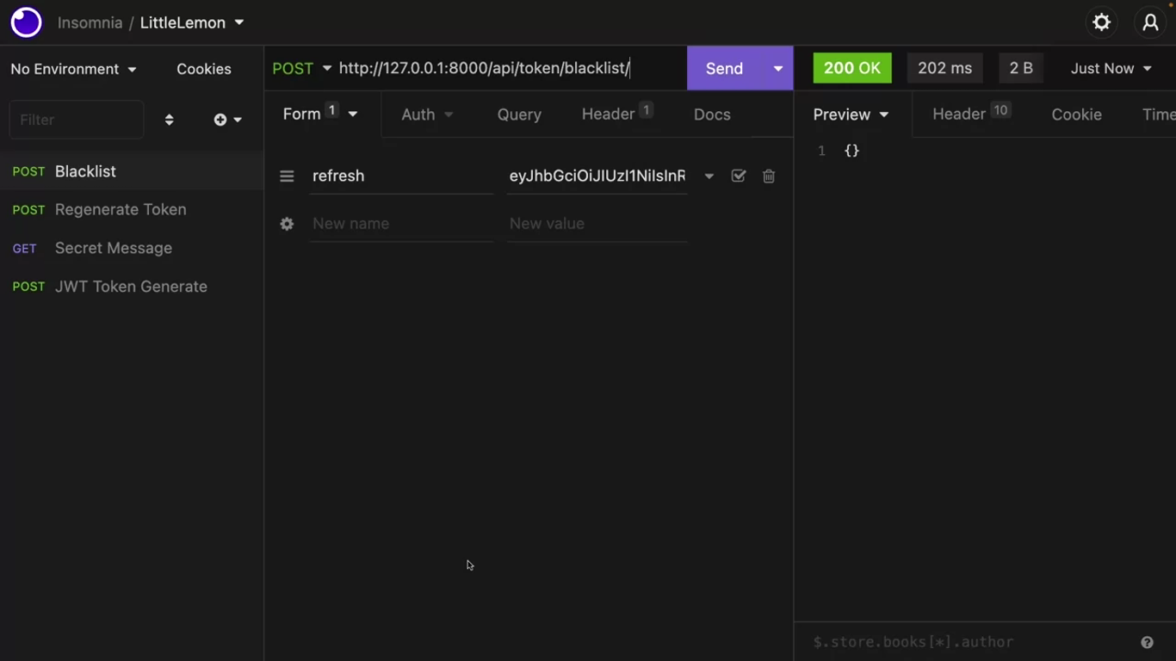Open the help icon in filter bar
Screen dimensions: 1176x661
pyautogui.click(x=1147, y=642)
